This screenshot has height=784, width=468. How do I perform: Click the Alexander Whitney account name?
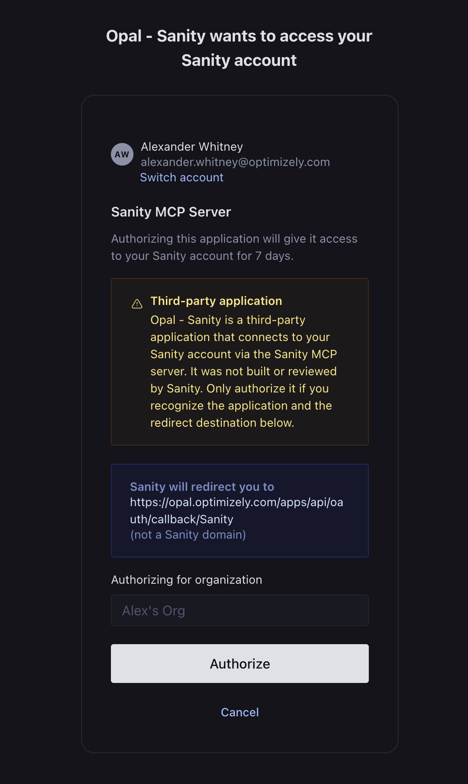tap(192, 147)
